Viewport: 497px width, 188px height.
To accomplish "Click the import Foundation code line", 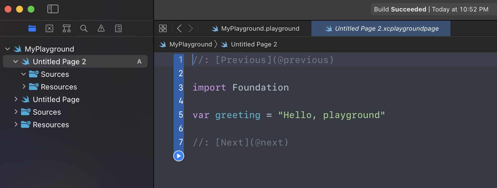I will pyautogui.click(x=241, y=87).
